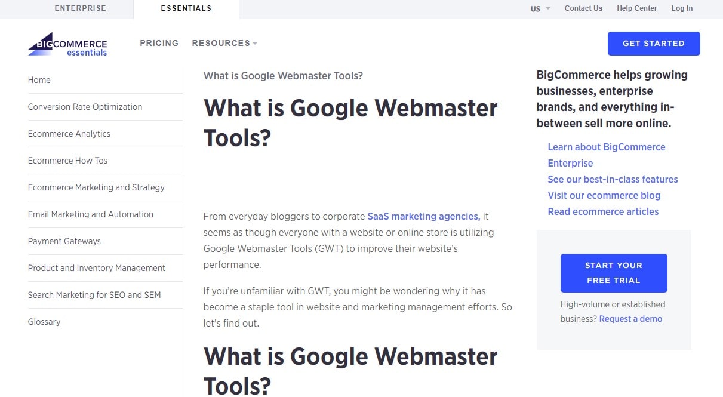Open Email Marketing and Automation
Screen dimensions: 723x397
[x=91, y=214]
